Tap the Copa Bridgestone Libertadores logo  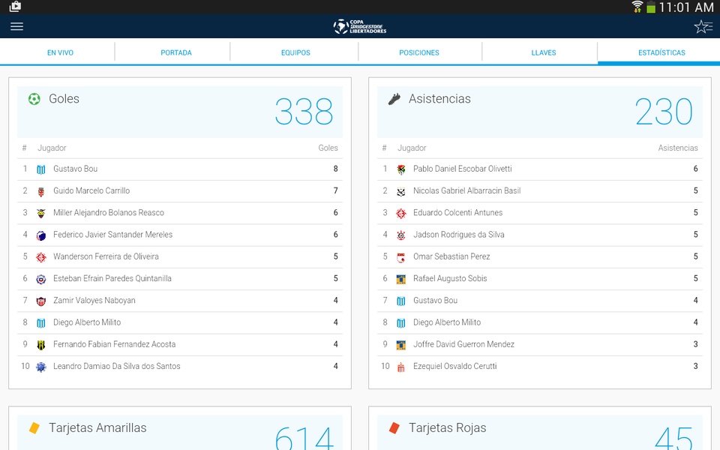click(x=359, y=27)
